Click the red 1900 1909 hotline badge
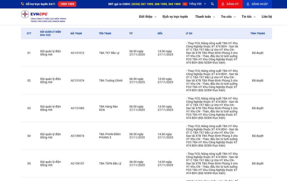This screenshot has height=181, width=287. 67,4
